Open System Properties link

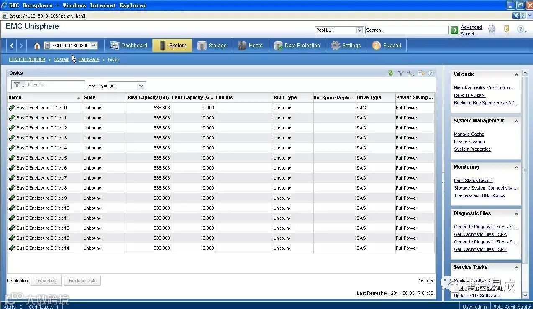pos(472,149)
